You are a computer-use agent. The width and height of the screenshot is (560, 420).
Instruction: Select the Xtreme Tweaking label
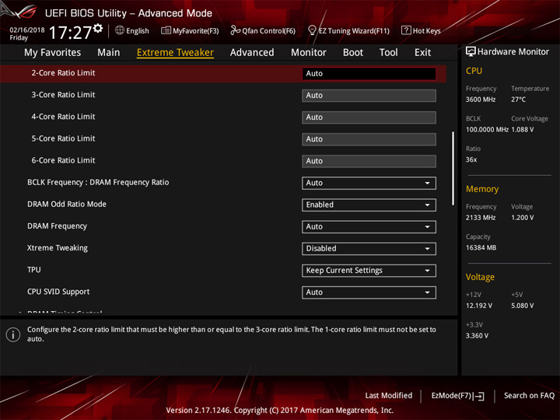click(57, 248)
